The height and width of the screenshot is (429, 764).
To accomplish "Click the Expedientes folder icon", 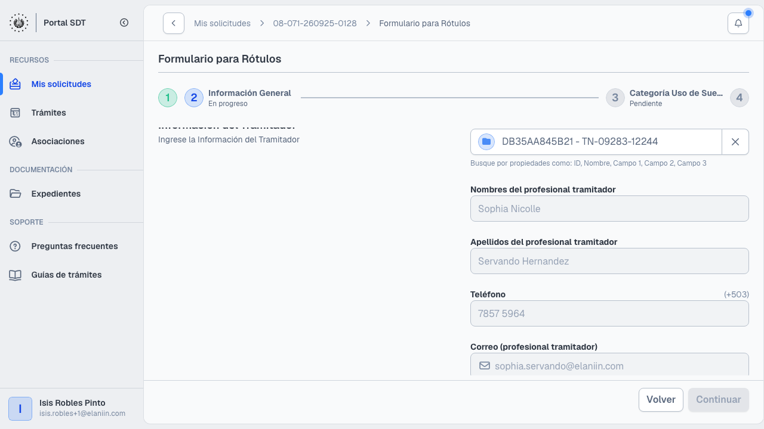I will point(16,194).
